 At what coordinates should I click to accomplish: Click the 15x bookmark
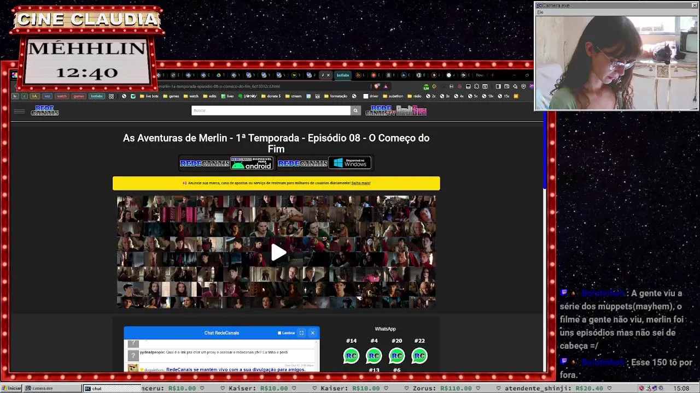click(504, 96)
